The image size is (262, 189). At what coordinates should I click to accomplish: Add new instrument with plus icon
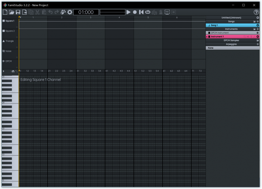(258, 29)
